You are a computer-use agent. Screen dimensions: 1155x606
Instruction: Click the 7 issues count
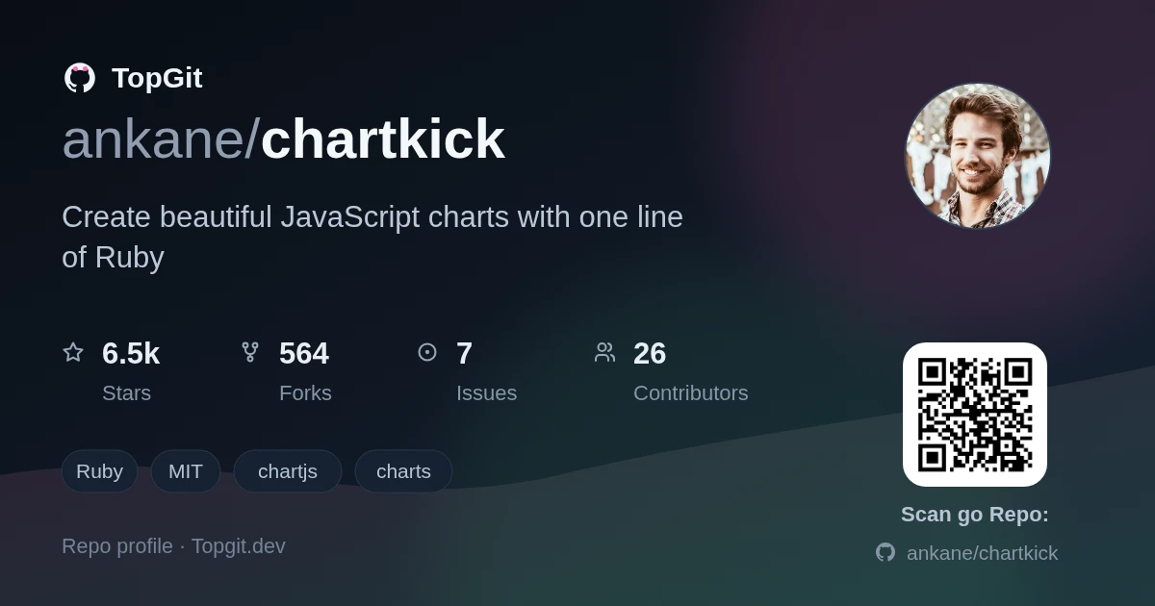(x=464, y=354)
